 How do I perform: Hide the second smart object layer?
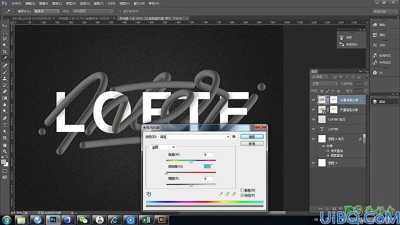click(x=313, y=109)
